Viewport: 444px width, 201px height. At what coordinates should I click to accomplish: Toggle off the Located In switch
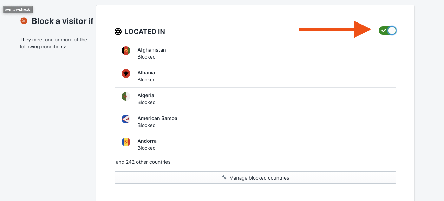click(387, 31)
